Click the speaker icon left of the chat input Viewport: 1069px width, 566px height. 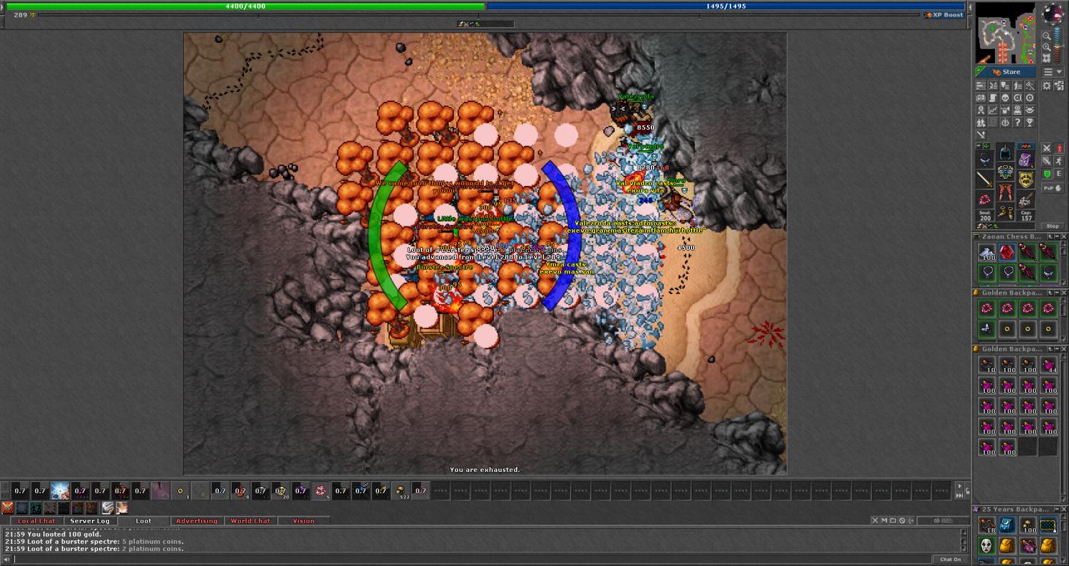coord(7,559)
